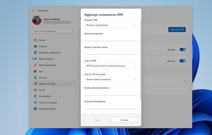The image size is (212, 135).
Task: Click the Jessica Lambiase account name
Action: pos(51,19)
